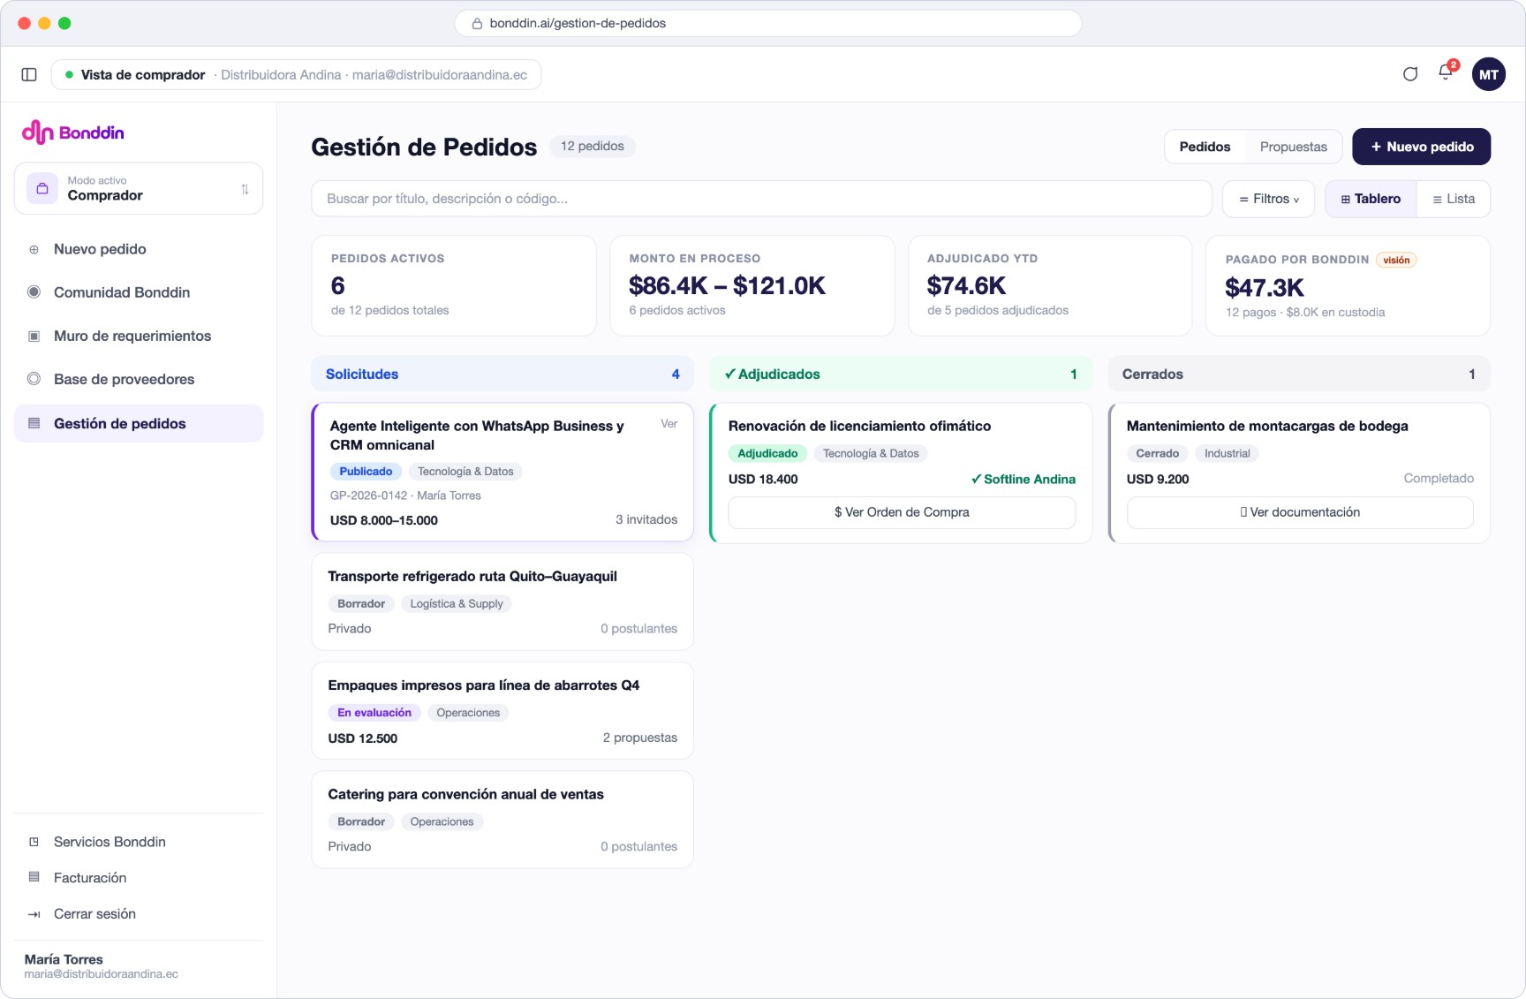Click the Solicitudes column header
Viewport: 1526px width, 999px height.
(x=502, y=374)
